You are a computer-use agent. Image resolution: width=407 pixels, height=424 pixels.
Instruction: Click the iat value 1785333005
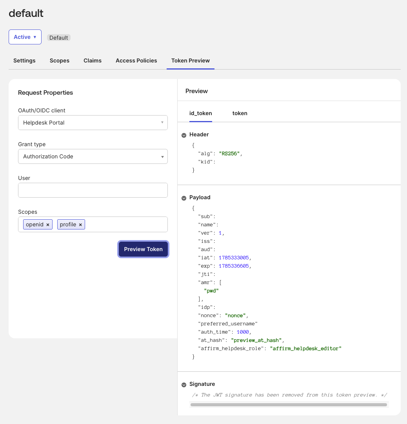pyautogui.click(x=234, y=258)
